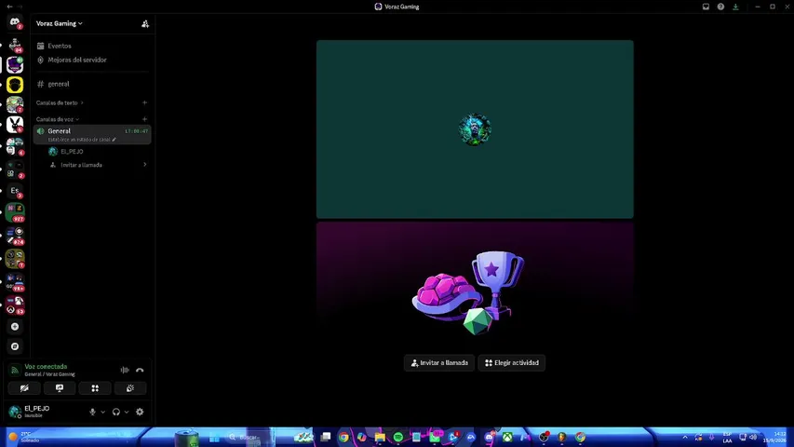Click the download update icon in title bar
The width and height of the screenshot is (794, 447).
[735, 7]
